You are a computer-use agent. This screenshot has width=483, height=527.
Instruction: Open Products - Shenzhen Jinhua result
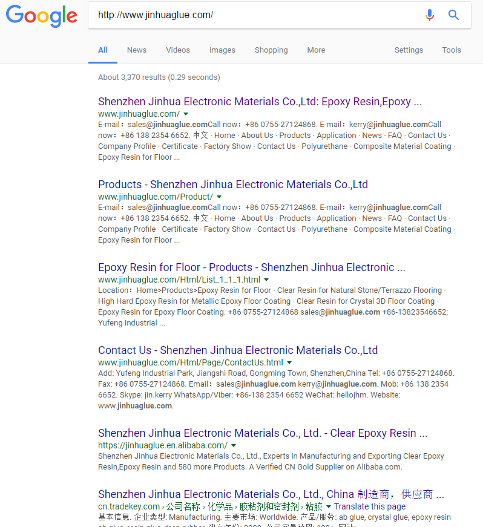pyautogui.click(x=233, y=184)
